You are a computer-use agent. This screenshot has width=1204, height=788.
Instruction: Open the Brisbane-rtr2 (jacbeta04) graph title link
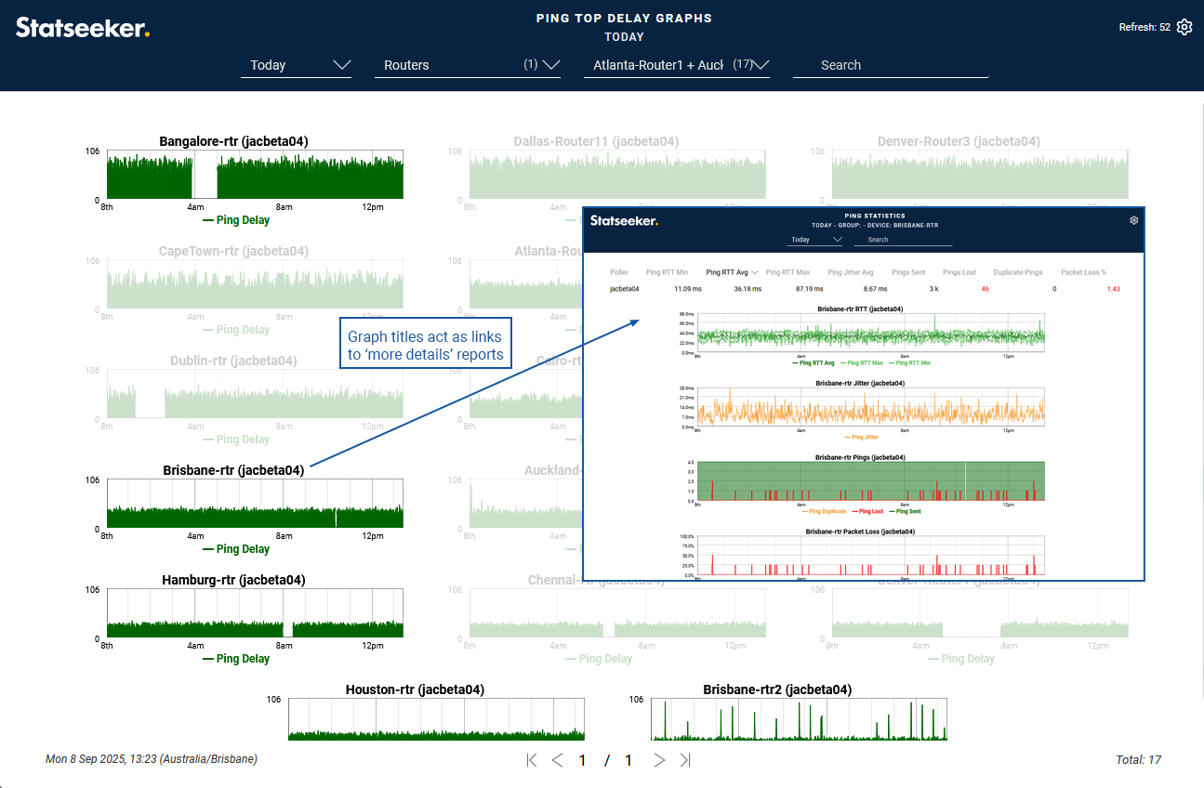[777, 689]
